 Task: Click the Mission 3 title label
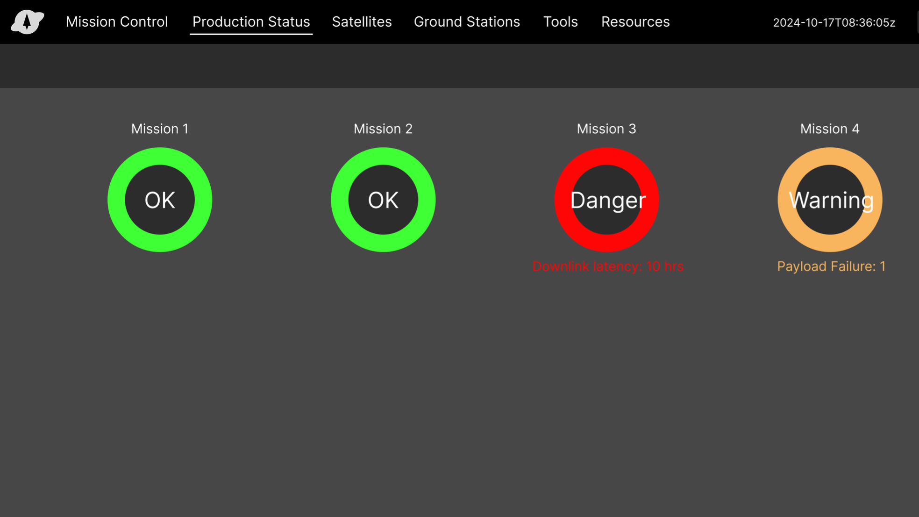point(606,129)
